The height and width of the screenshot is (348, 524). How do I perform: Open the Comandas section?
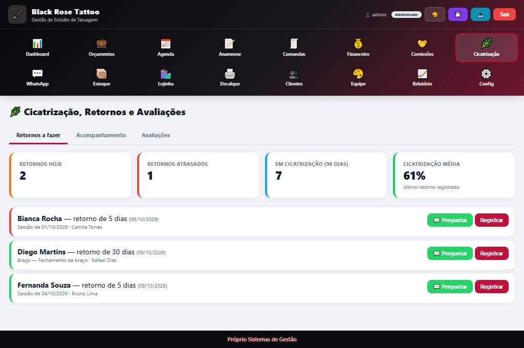click(294, 48)
